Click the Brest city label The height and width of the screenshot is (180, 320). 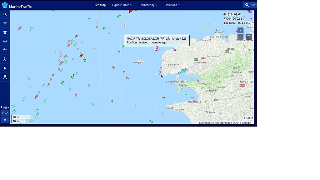pyautogui.click(x=182, y=69)
